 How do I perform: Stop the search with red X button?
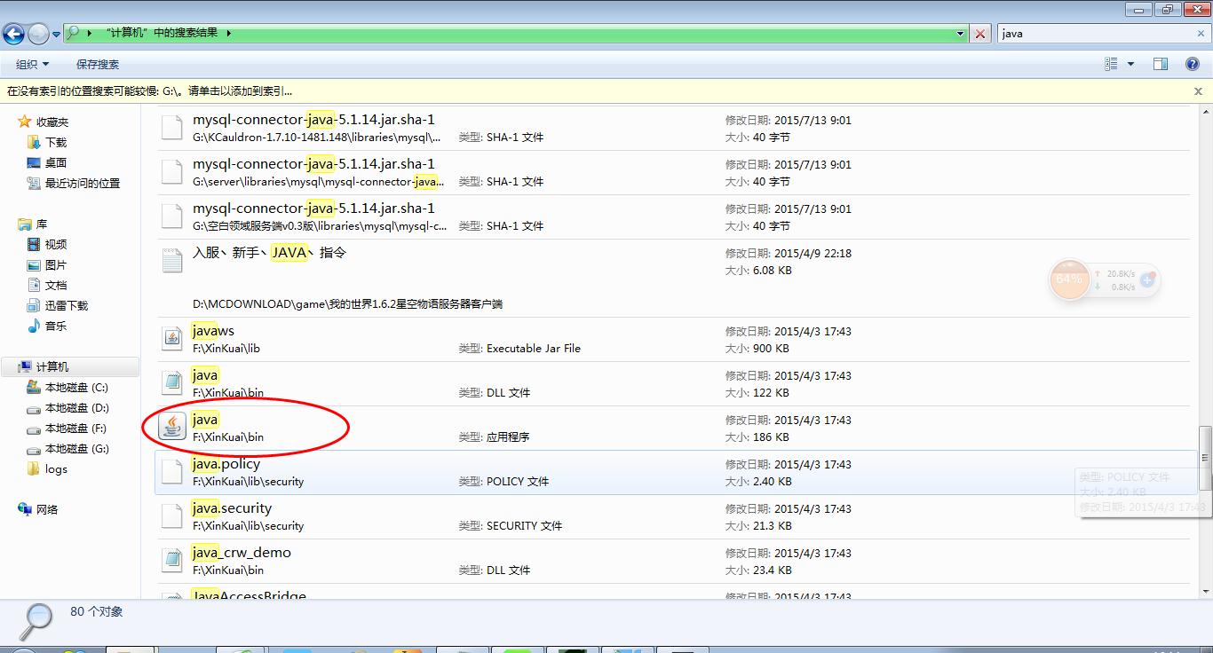pyautogui.click(x=980, y=34)
